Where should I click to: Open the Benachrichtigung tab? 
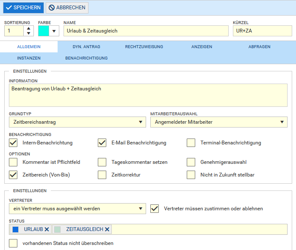pyautogui.click(x=86, y=58)
